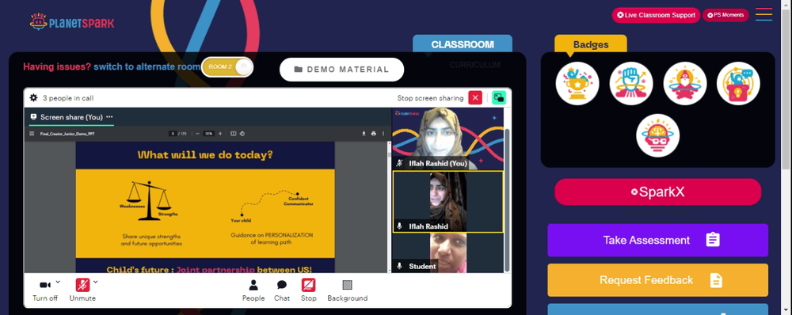The height and width of the screenshot is (315, 792).
Task: Expand microphone options chevron
Action: coord(96,282)
